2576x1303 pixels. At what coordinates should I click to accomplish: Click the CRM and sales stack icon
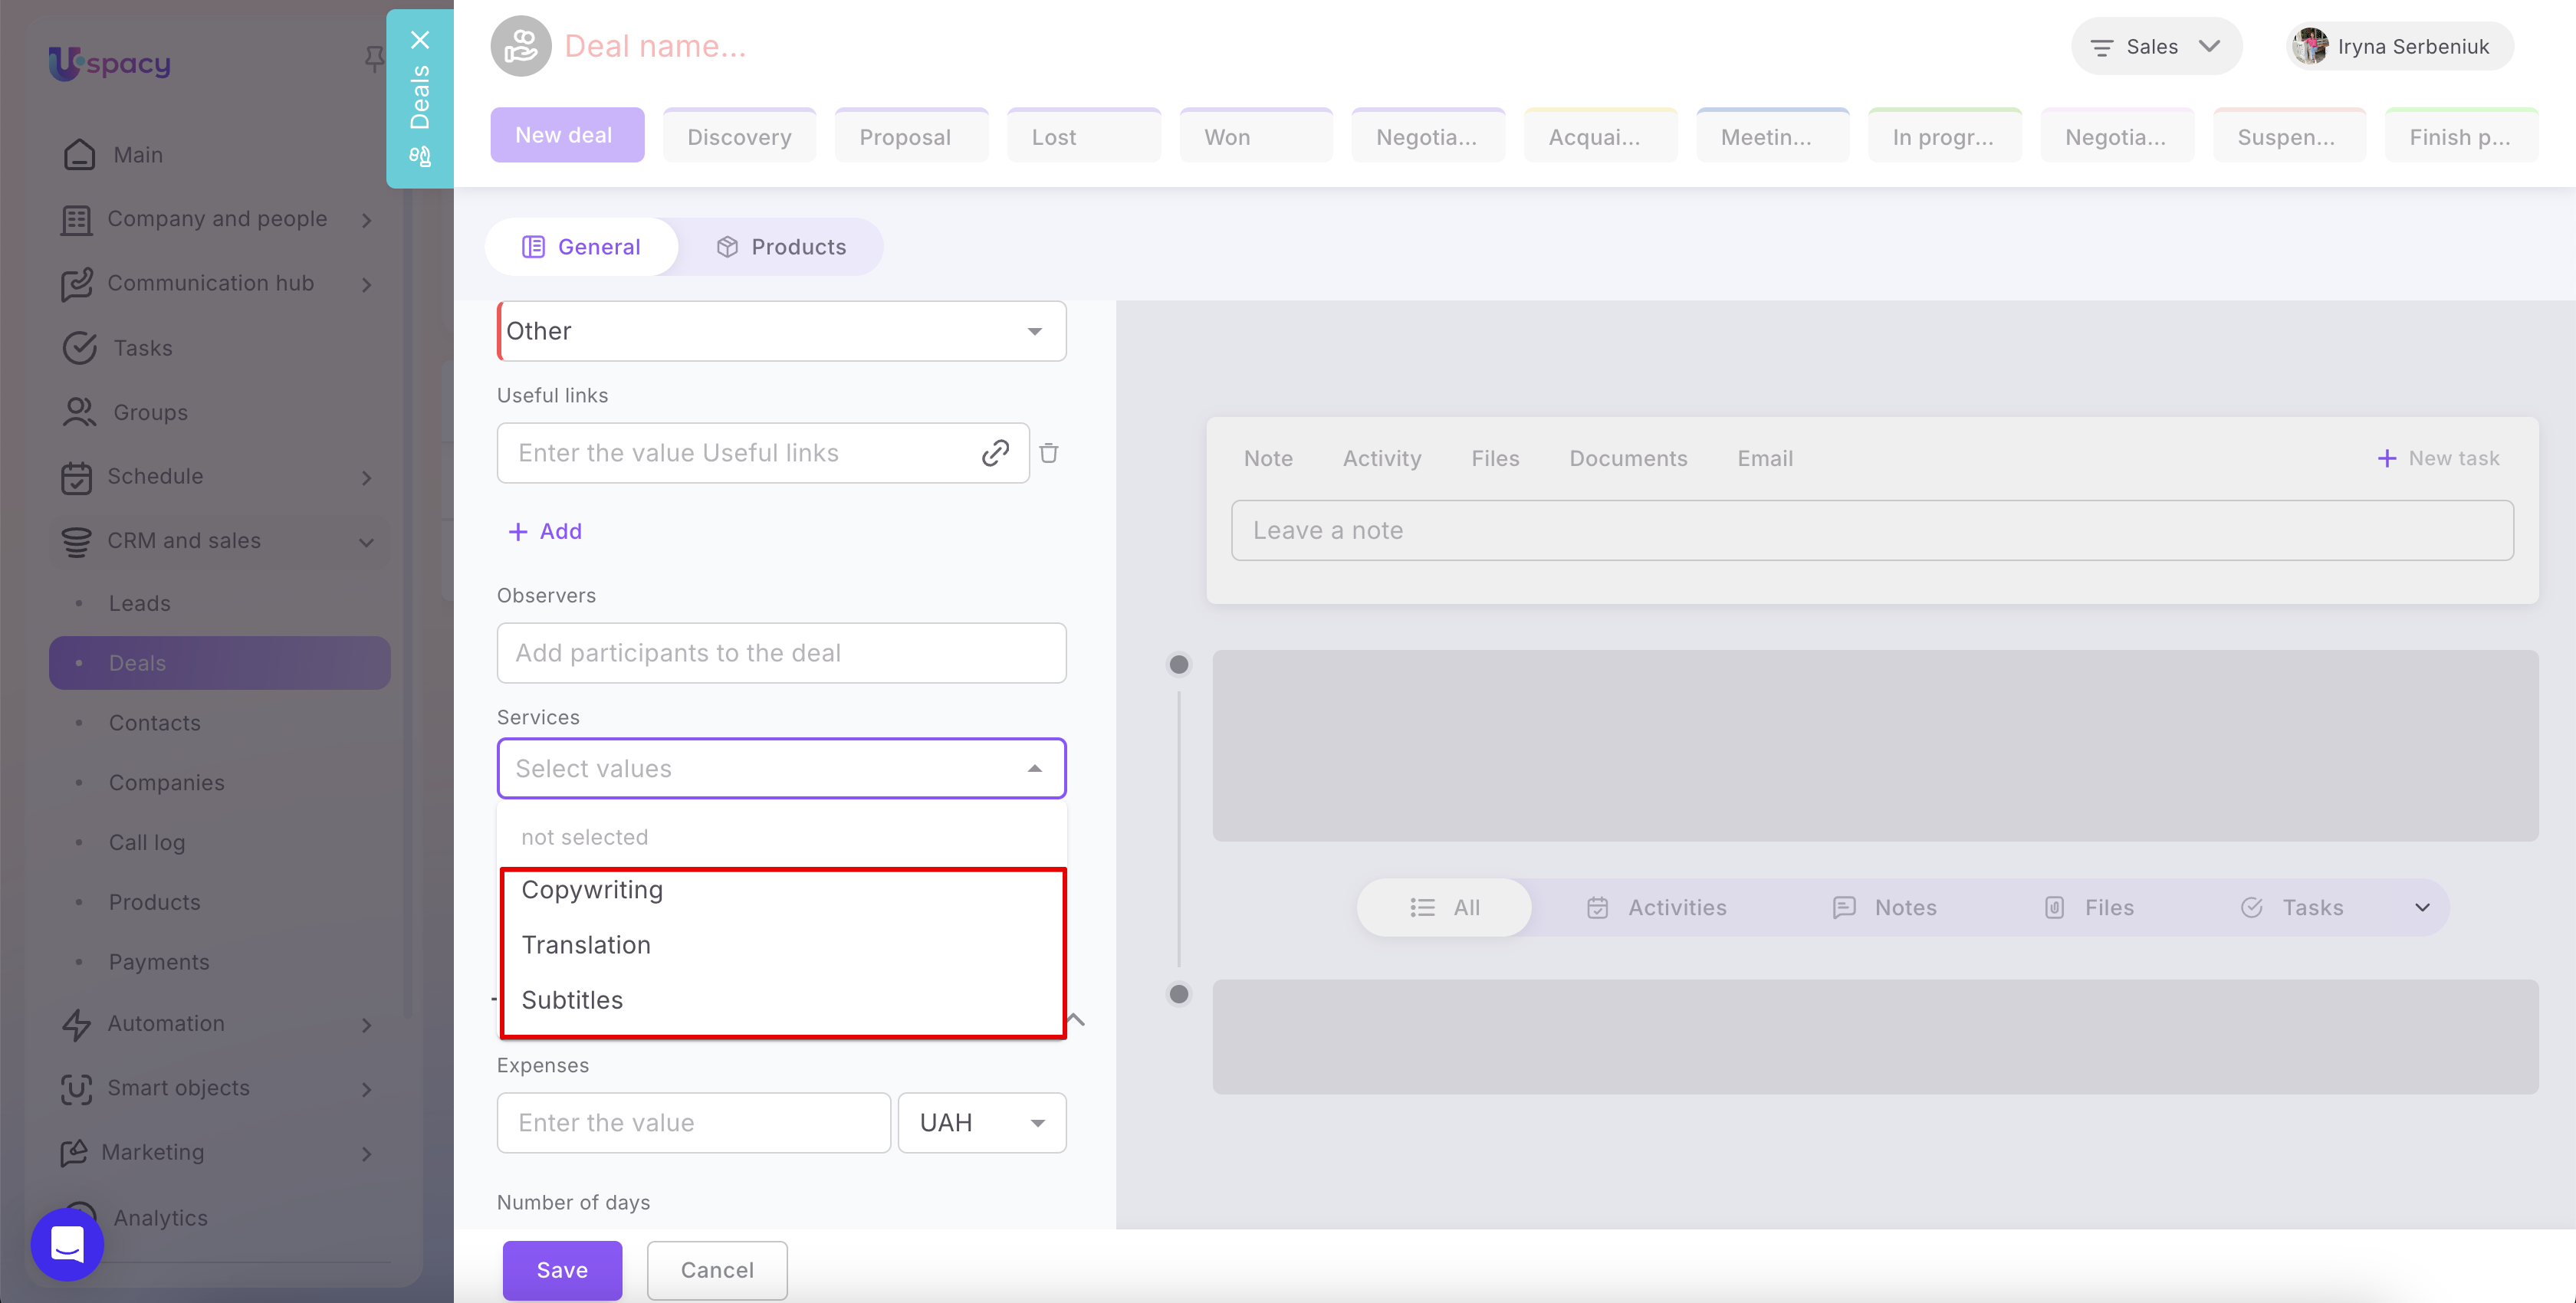[x=76, y=541]
